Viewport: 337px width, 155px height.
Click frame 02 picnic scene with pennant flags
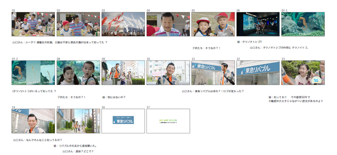click(x=78, y=24)
